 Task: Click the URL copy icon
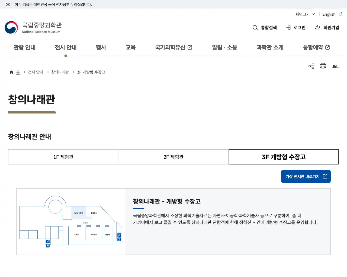335,66
